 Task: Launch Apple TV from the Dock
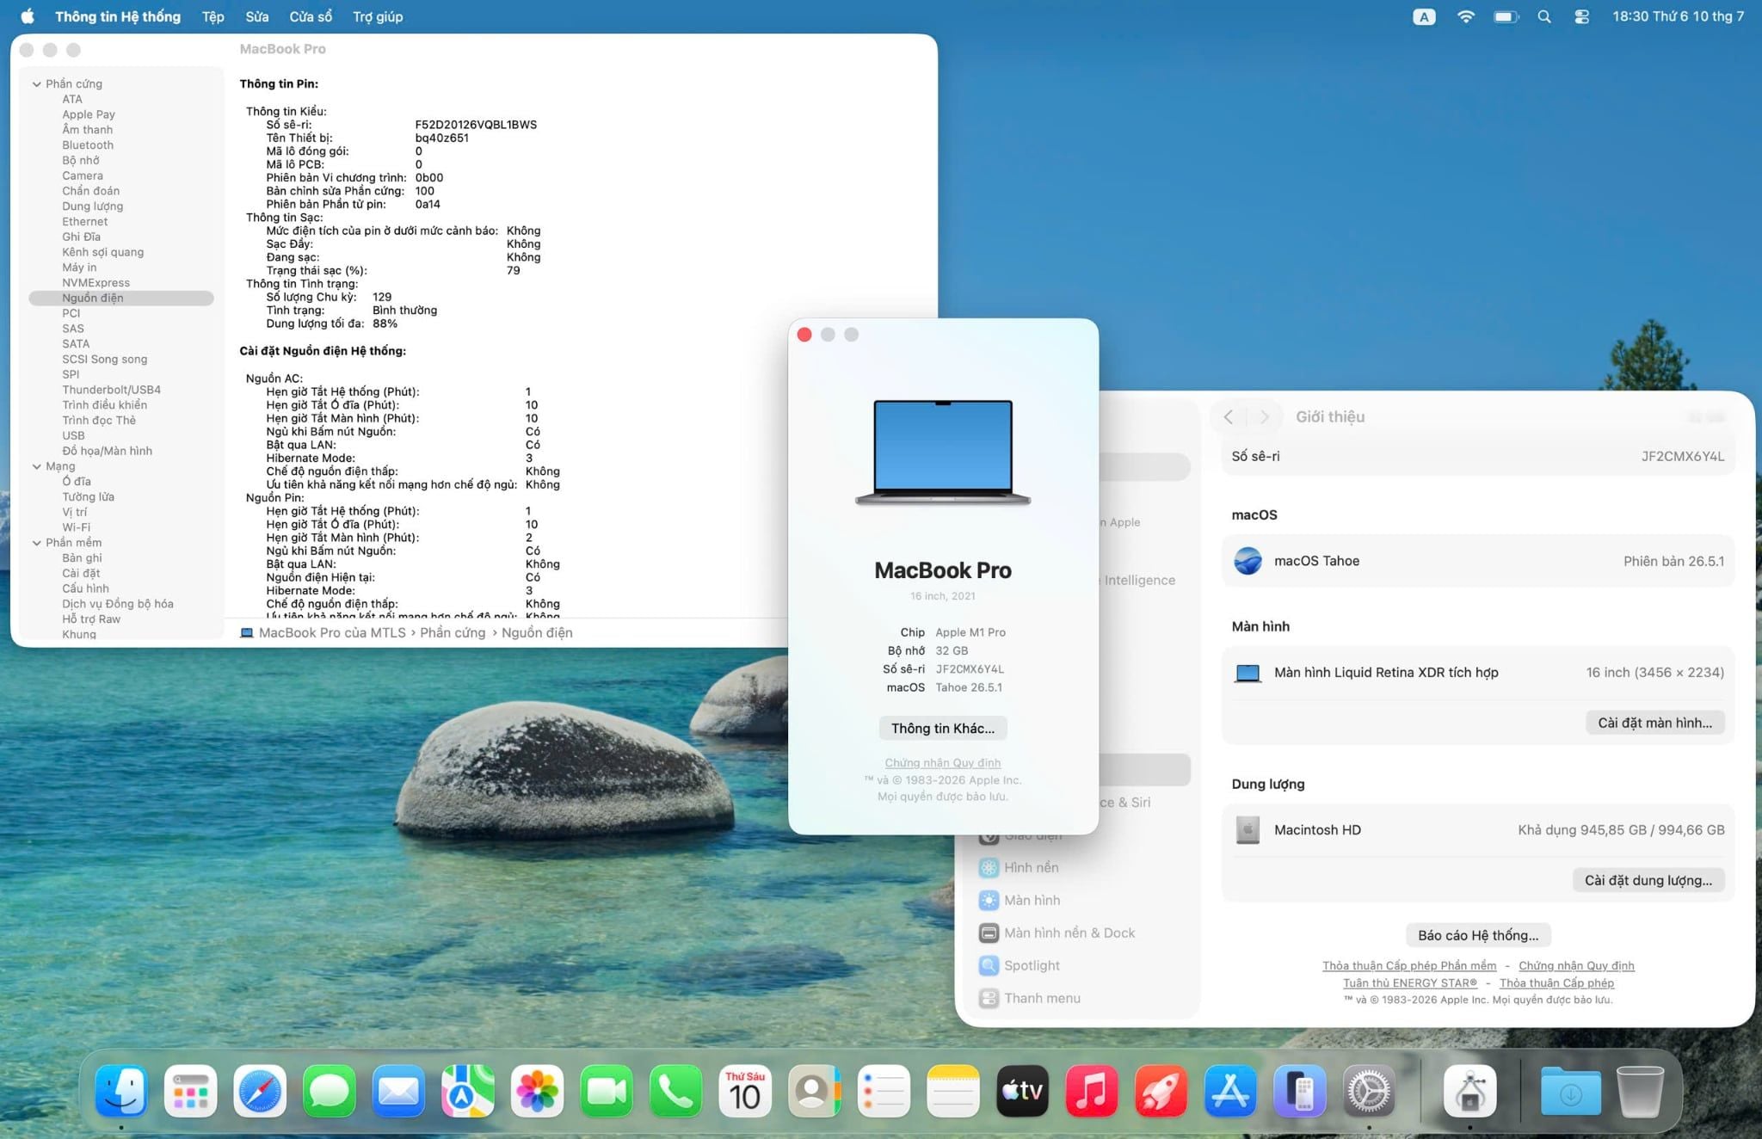pyautogui.click(x=1022, y=1091)
